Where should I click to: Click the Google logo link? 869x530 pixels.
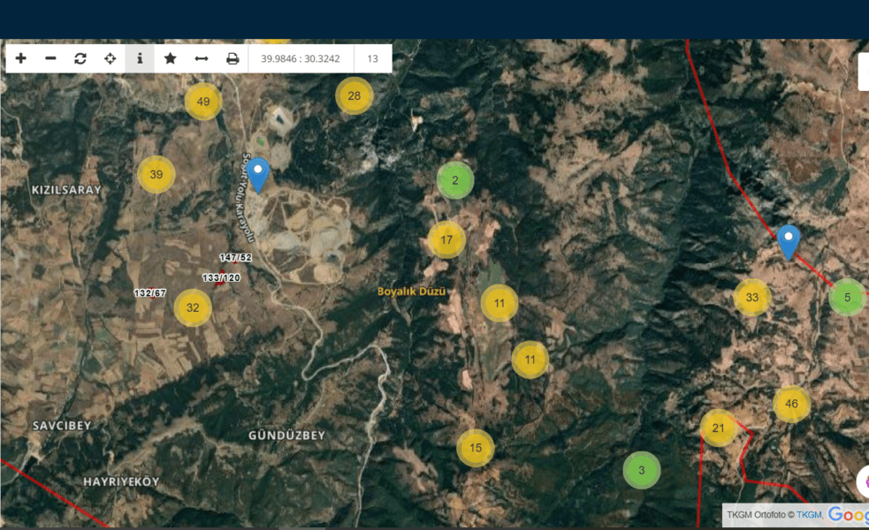[x=848, y=515]
